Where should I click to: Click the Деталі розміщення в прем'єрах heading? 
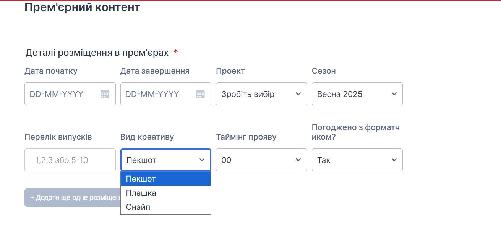[x=97, y=53]
